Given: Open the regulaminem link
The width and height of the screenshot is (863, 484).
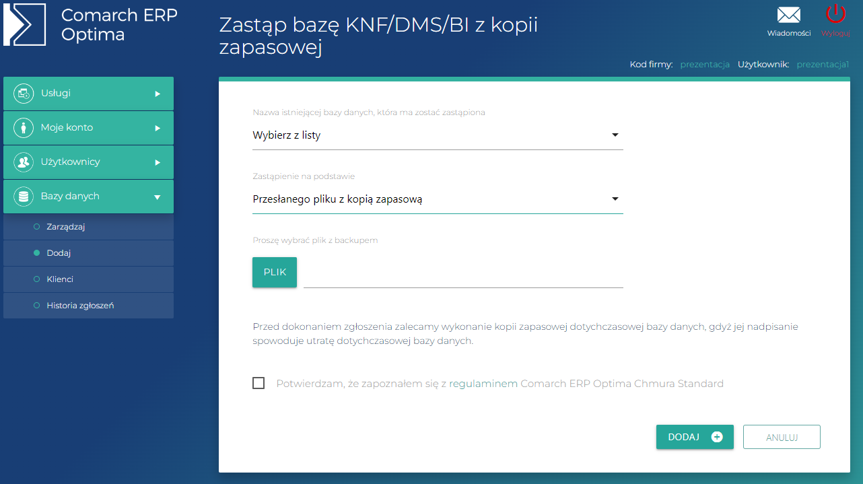Looking at the screenshot, I should [483, 384].
